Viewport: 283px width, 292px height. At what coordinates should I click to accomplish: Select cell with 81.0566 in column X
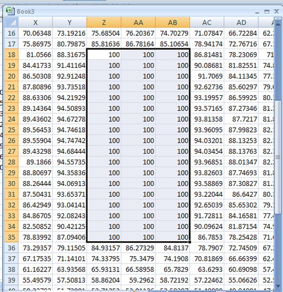tap(35, 54)
